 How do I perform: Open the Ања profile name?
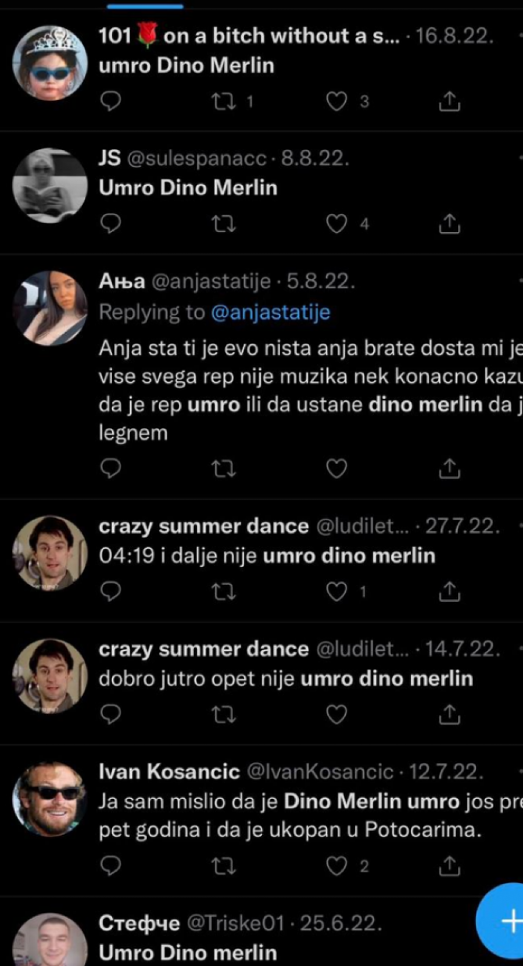coord(121,281)
